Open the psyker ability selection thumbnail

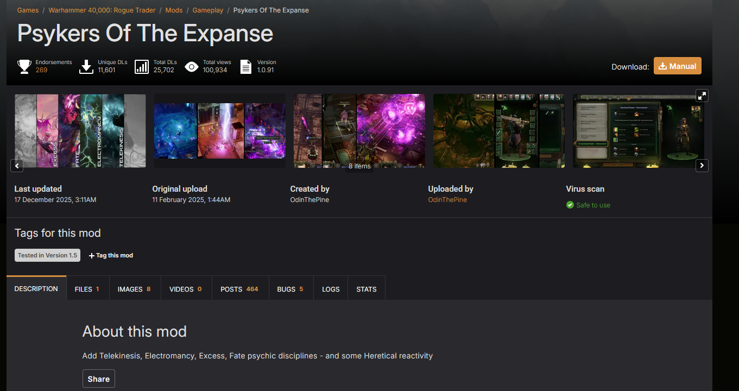pyautogui.click(x=639, y=131)
